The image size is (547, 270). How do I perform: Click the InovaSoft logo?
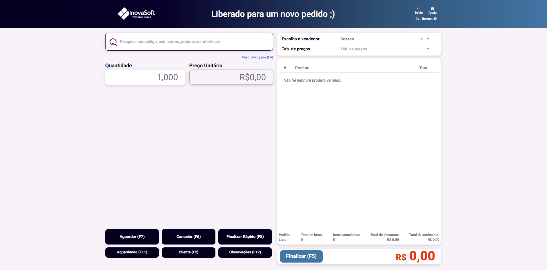tap(137, 13)
